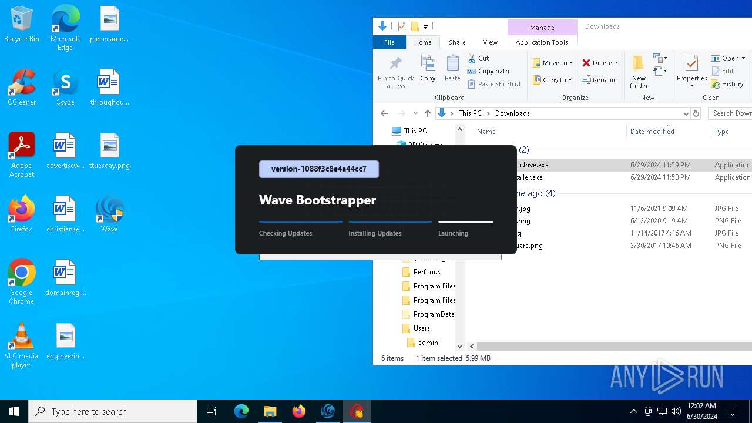Select the ttuesday.png desktop file
The height and width of the screenshot is (423, 752).
click(109, 152)
